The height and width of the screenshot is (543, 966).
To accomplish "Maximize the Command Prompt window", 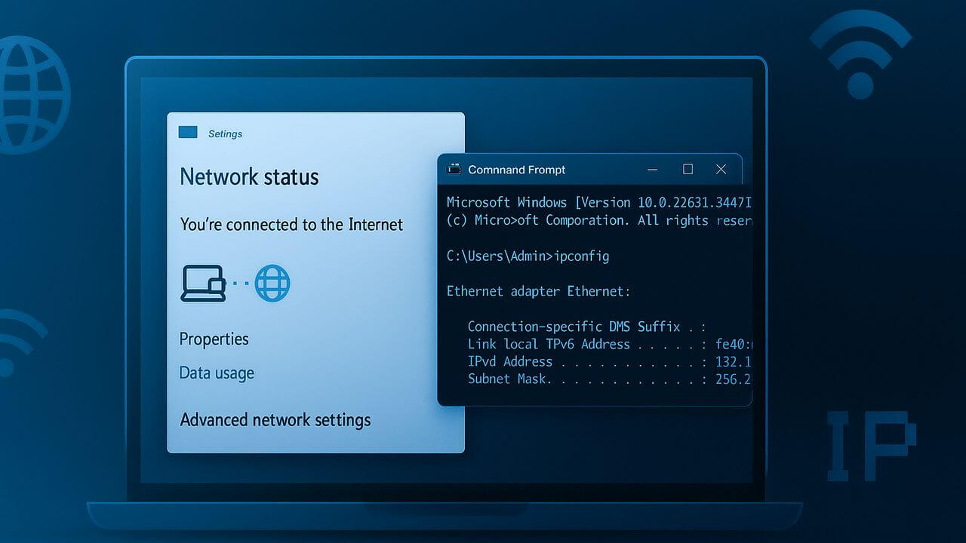I will point(688,170).
